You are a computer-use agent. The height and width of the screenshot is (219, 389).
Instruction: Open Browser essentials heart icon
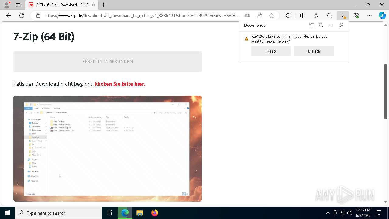356,16
